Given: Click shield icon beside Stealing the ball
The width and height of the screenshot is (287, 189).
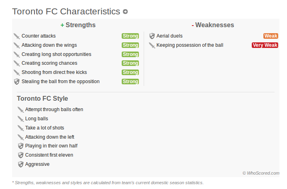Looking at the screenshot, I should tap(17, 82).
